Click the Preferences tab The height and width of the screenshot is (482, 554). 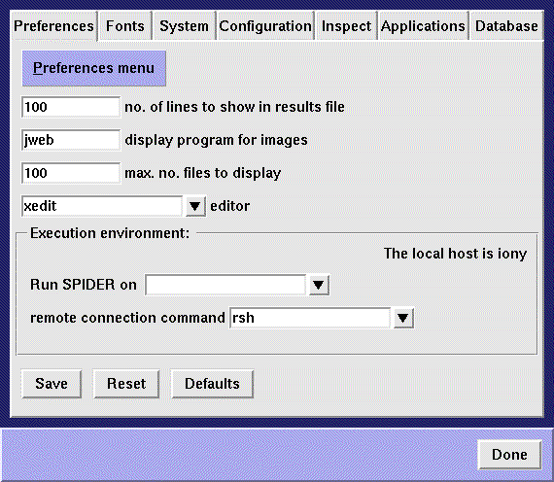[x=53, y=26]
